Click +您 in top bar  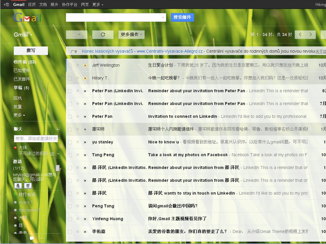tap(6, 5)
